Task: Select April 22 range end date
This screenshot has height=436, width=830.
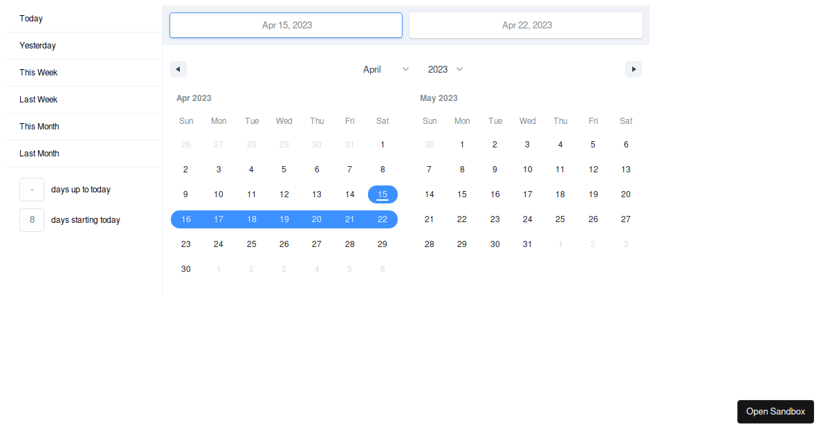Action: 382,219
